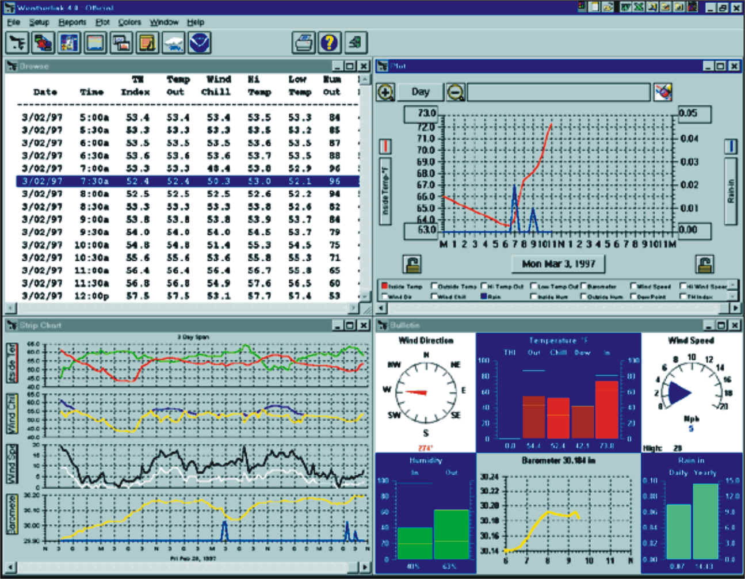745x579 pixels.
Task: Click the vertical Inside Temp axis button
Action: click(x=385, y=191)
